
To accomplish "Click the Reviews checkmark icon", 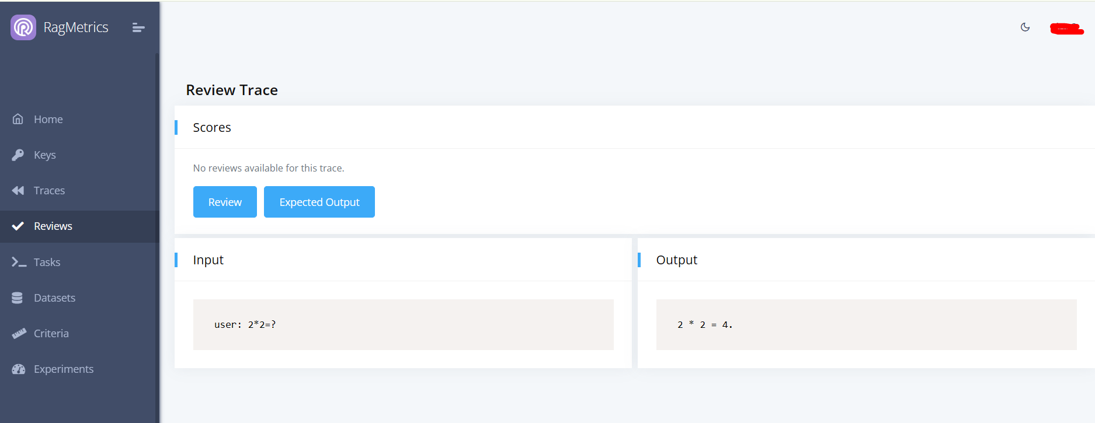I will (18, 226).
